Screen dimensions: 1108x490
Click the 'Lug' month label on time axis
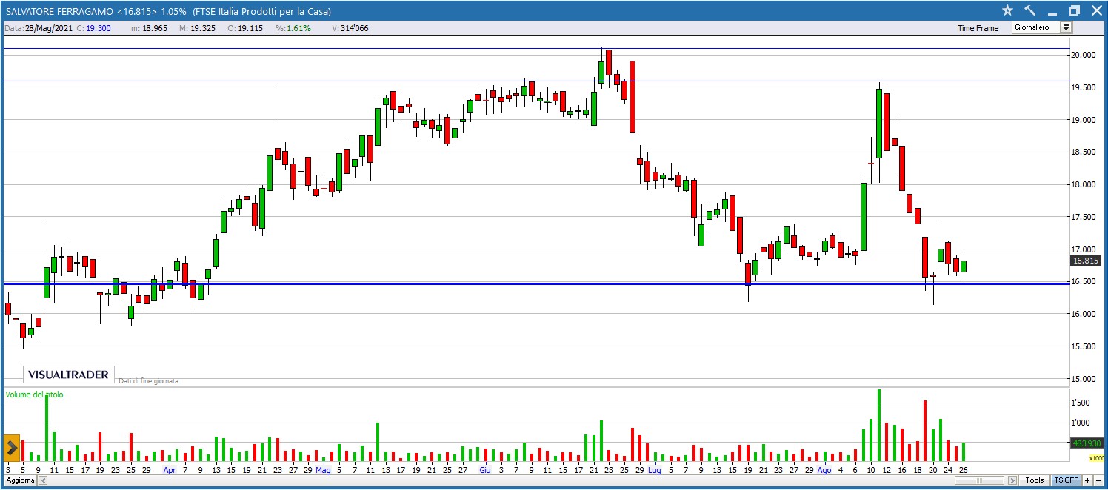tap(654, 470)
